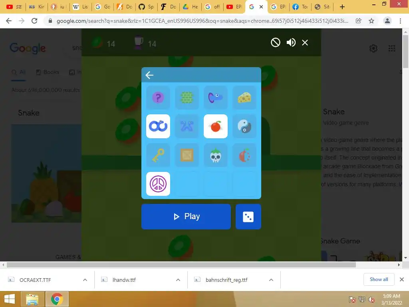Click the address bar URL
Image resolution: width=409 pixels, height=307 pixels.
(202, 21)
